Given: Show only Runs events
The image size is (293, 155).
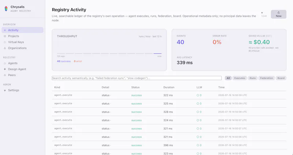Looking at the screenshot, I should (252, 78).
